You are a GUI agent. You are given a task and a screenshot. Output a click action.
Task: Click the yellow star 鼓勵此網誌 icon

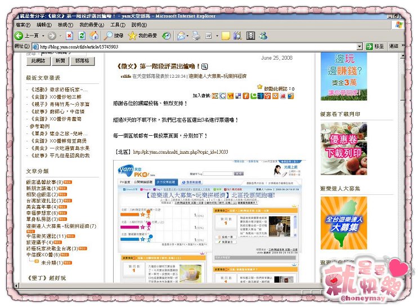260,87
